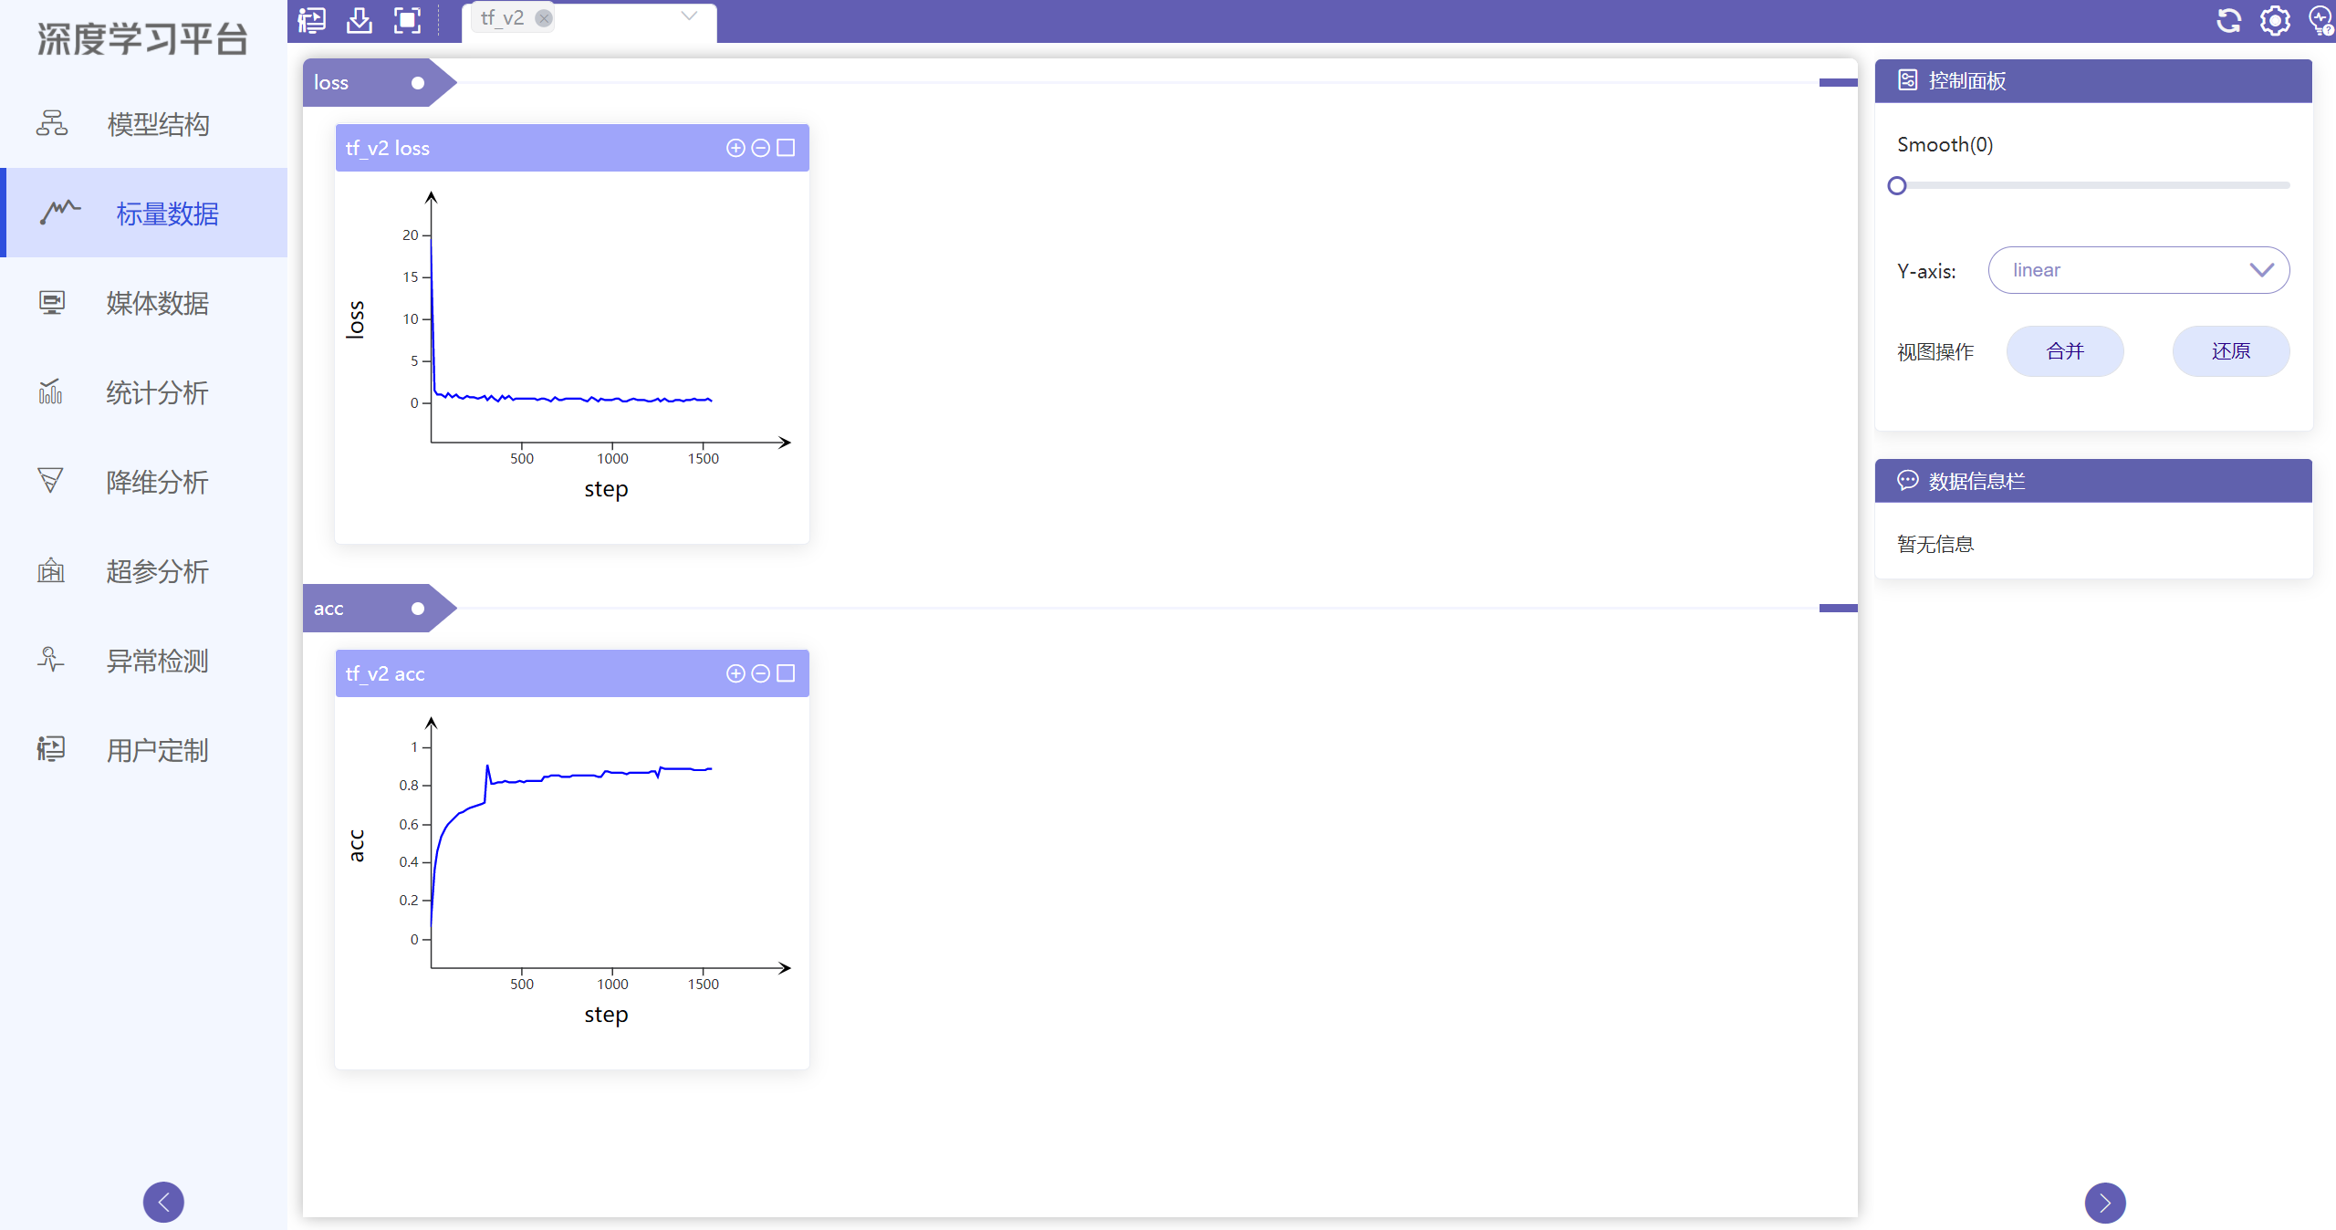Click the 控制面板 header
This screenshot has height=1230, width=2336.
coord(2093,81)
